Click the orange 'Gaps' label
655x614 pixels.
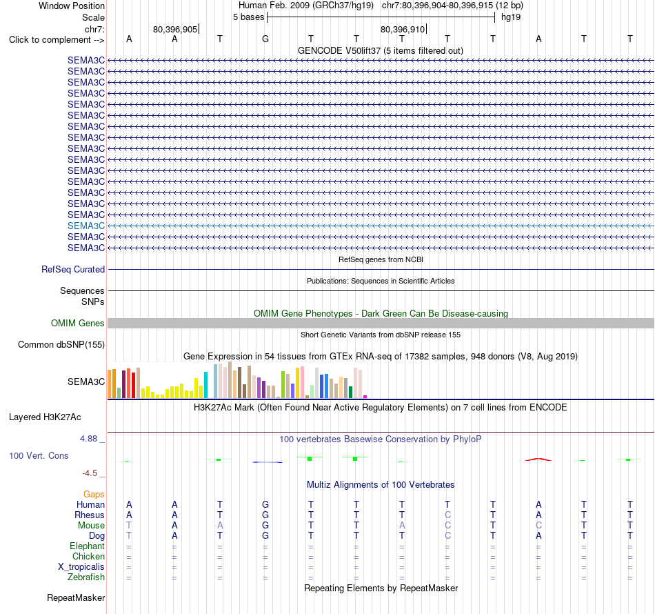[x=94, y=495]
